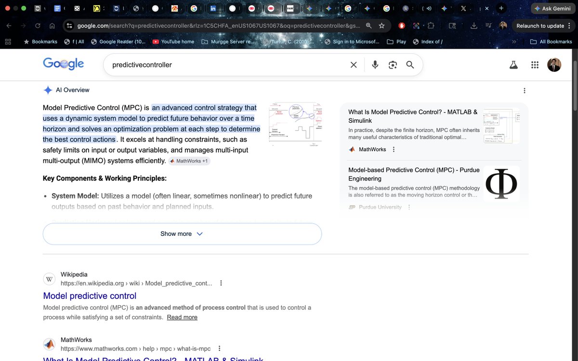Open the Play bookmarks folder

(396, 42)
